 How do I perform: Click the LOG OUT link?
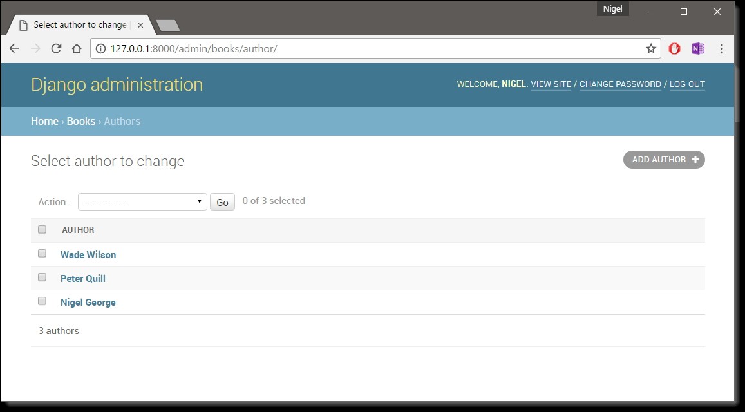pos(687,84)
